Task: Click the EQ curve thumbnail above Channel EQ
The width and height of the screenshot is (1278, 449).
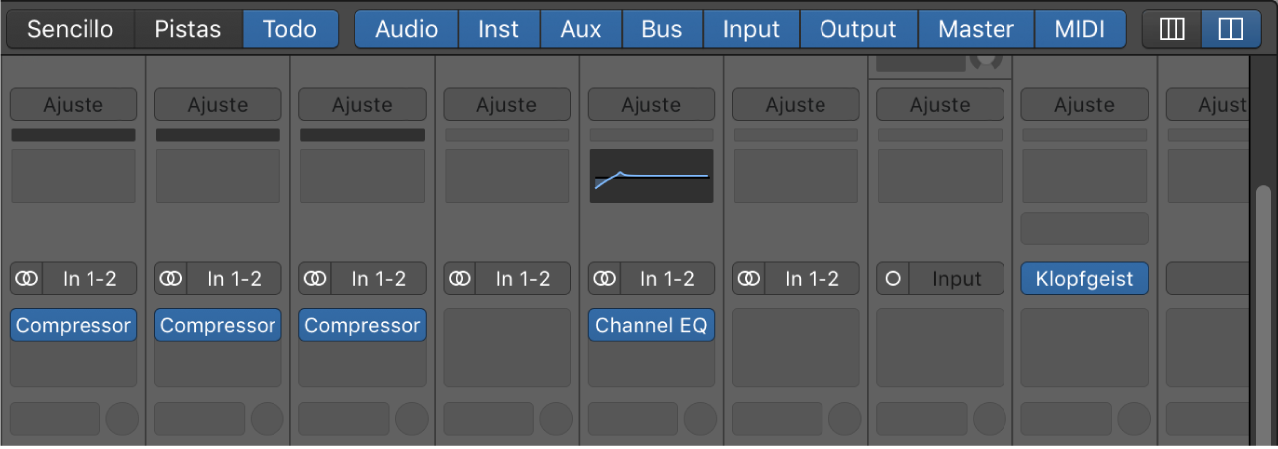Action: (x=651, y=176)
